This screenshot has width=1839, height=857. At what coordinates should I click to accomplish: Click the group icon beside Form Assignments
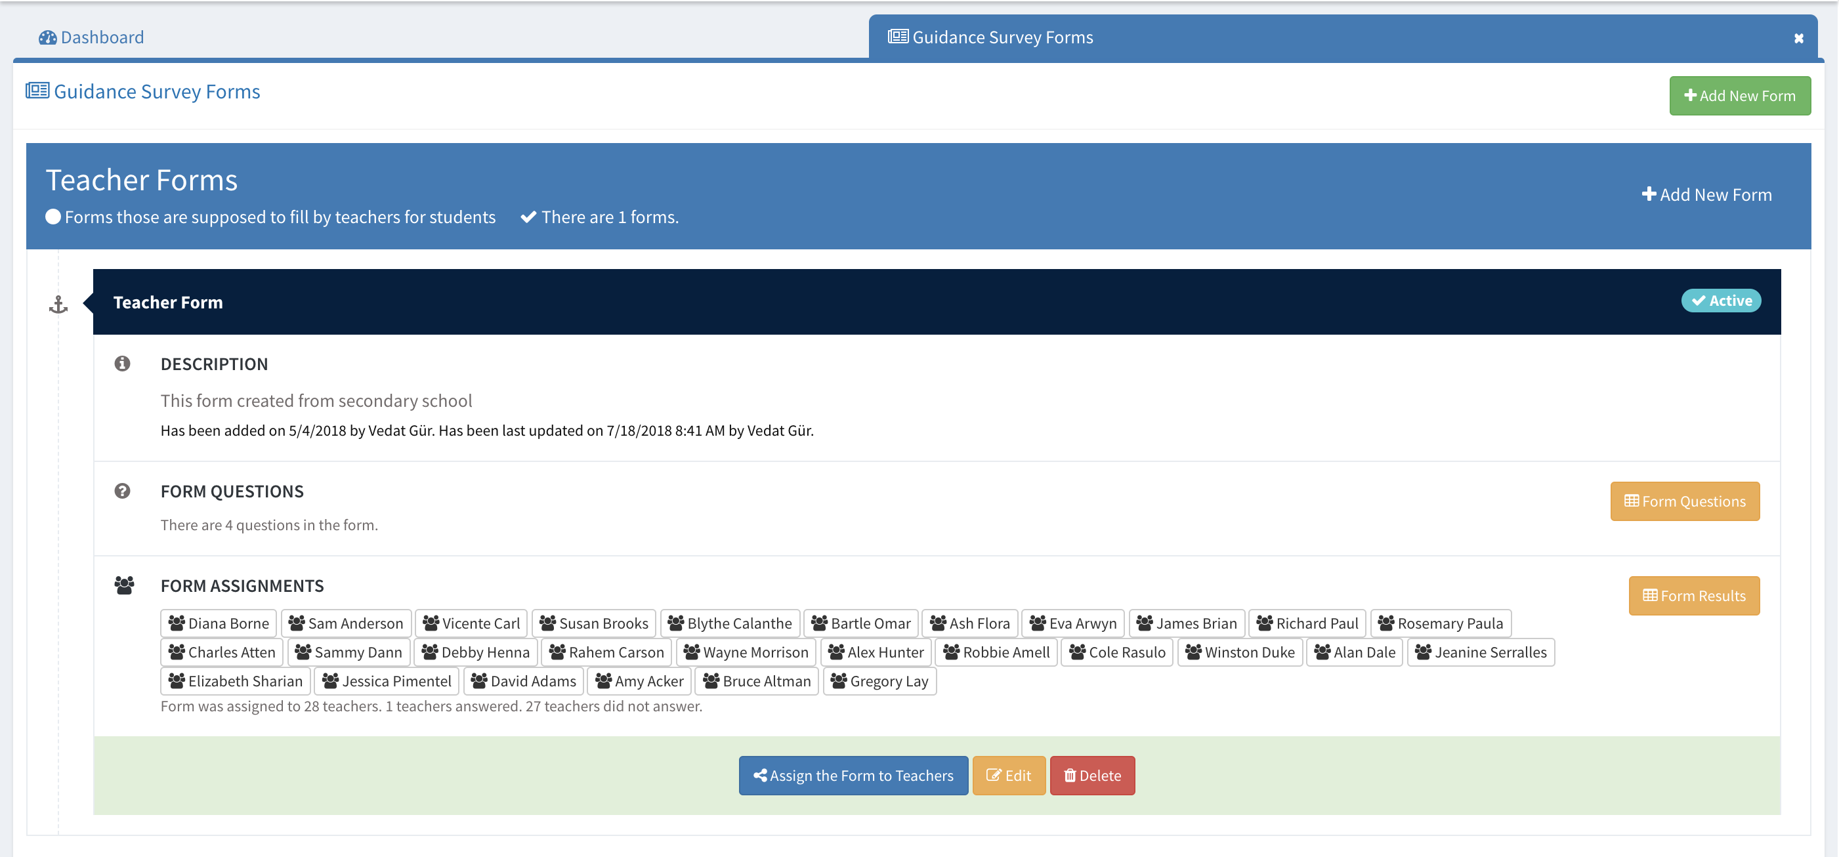(123, 585)
